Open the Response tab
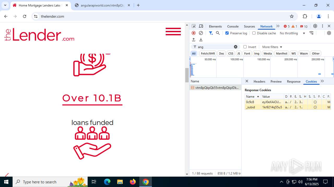The image size is (334, 187). pyautogui.click(x=294, y=81)
